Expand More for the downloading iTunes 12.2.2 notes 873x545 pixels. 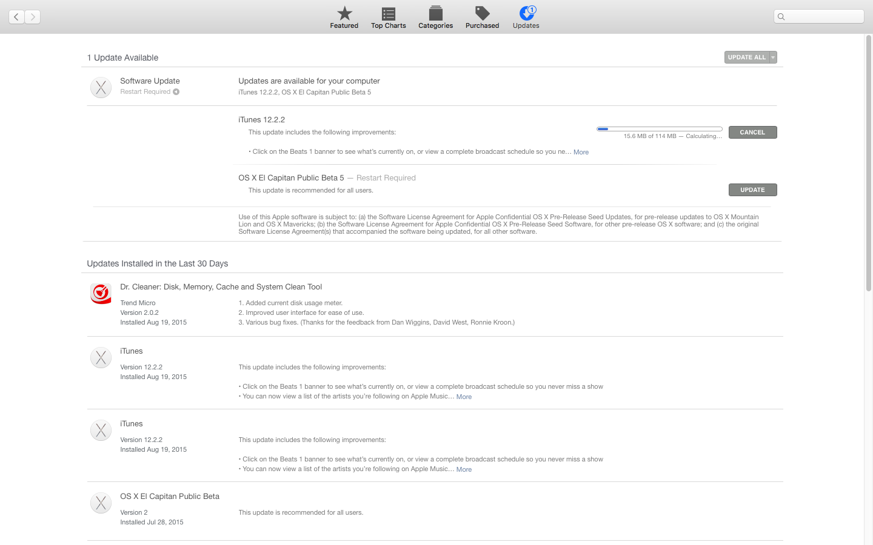tap(581, 152)
